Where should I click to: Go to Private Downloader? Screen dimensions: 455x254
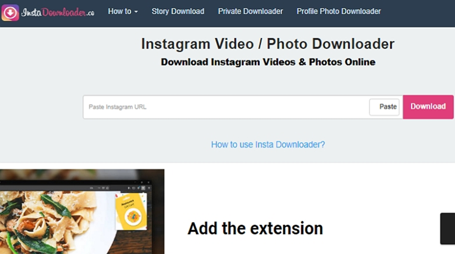[x=251, y=11]
